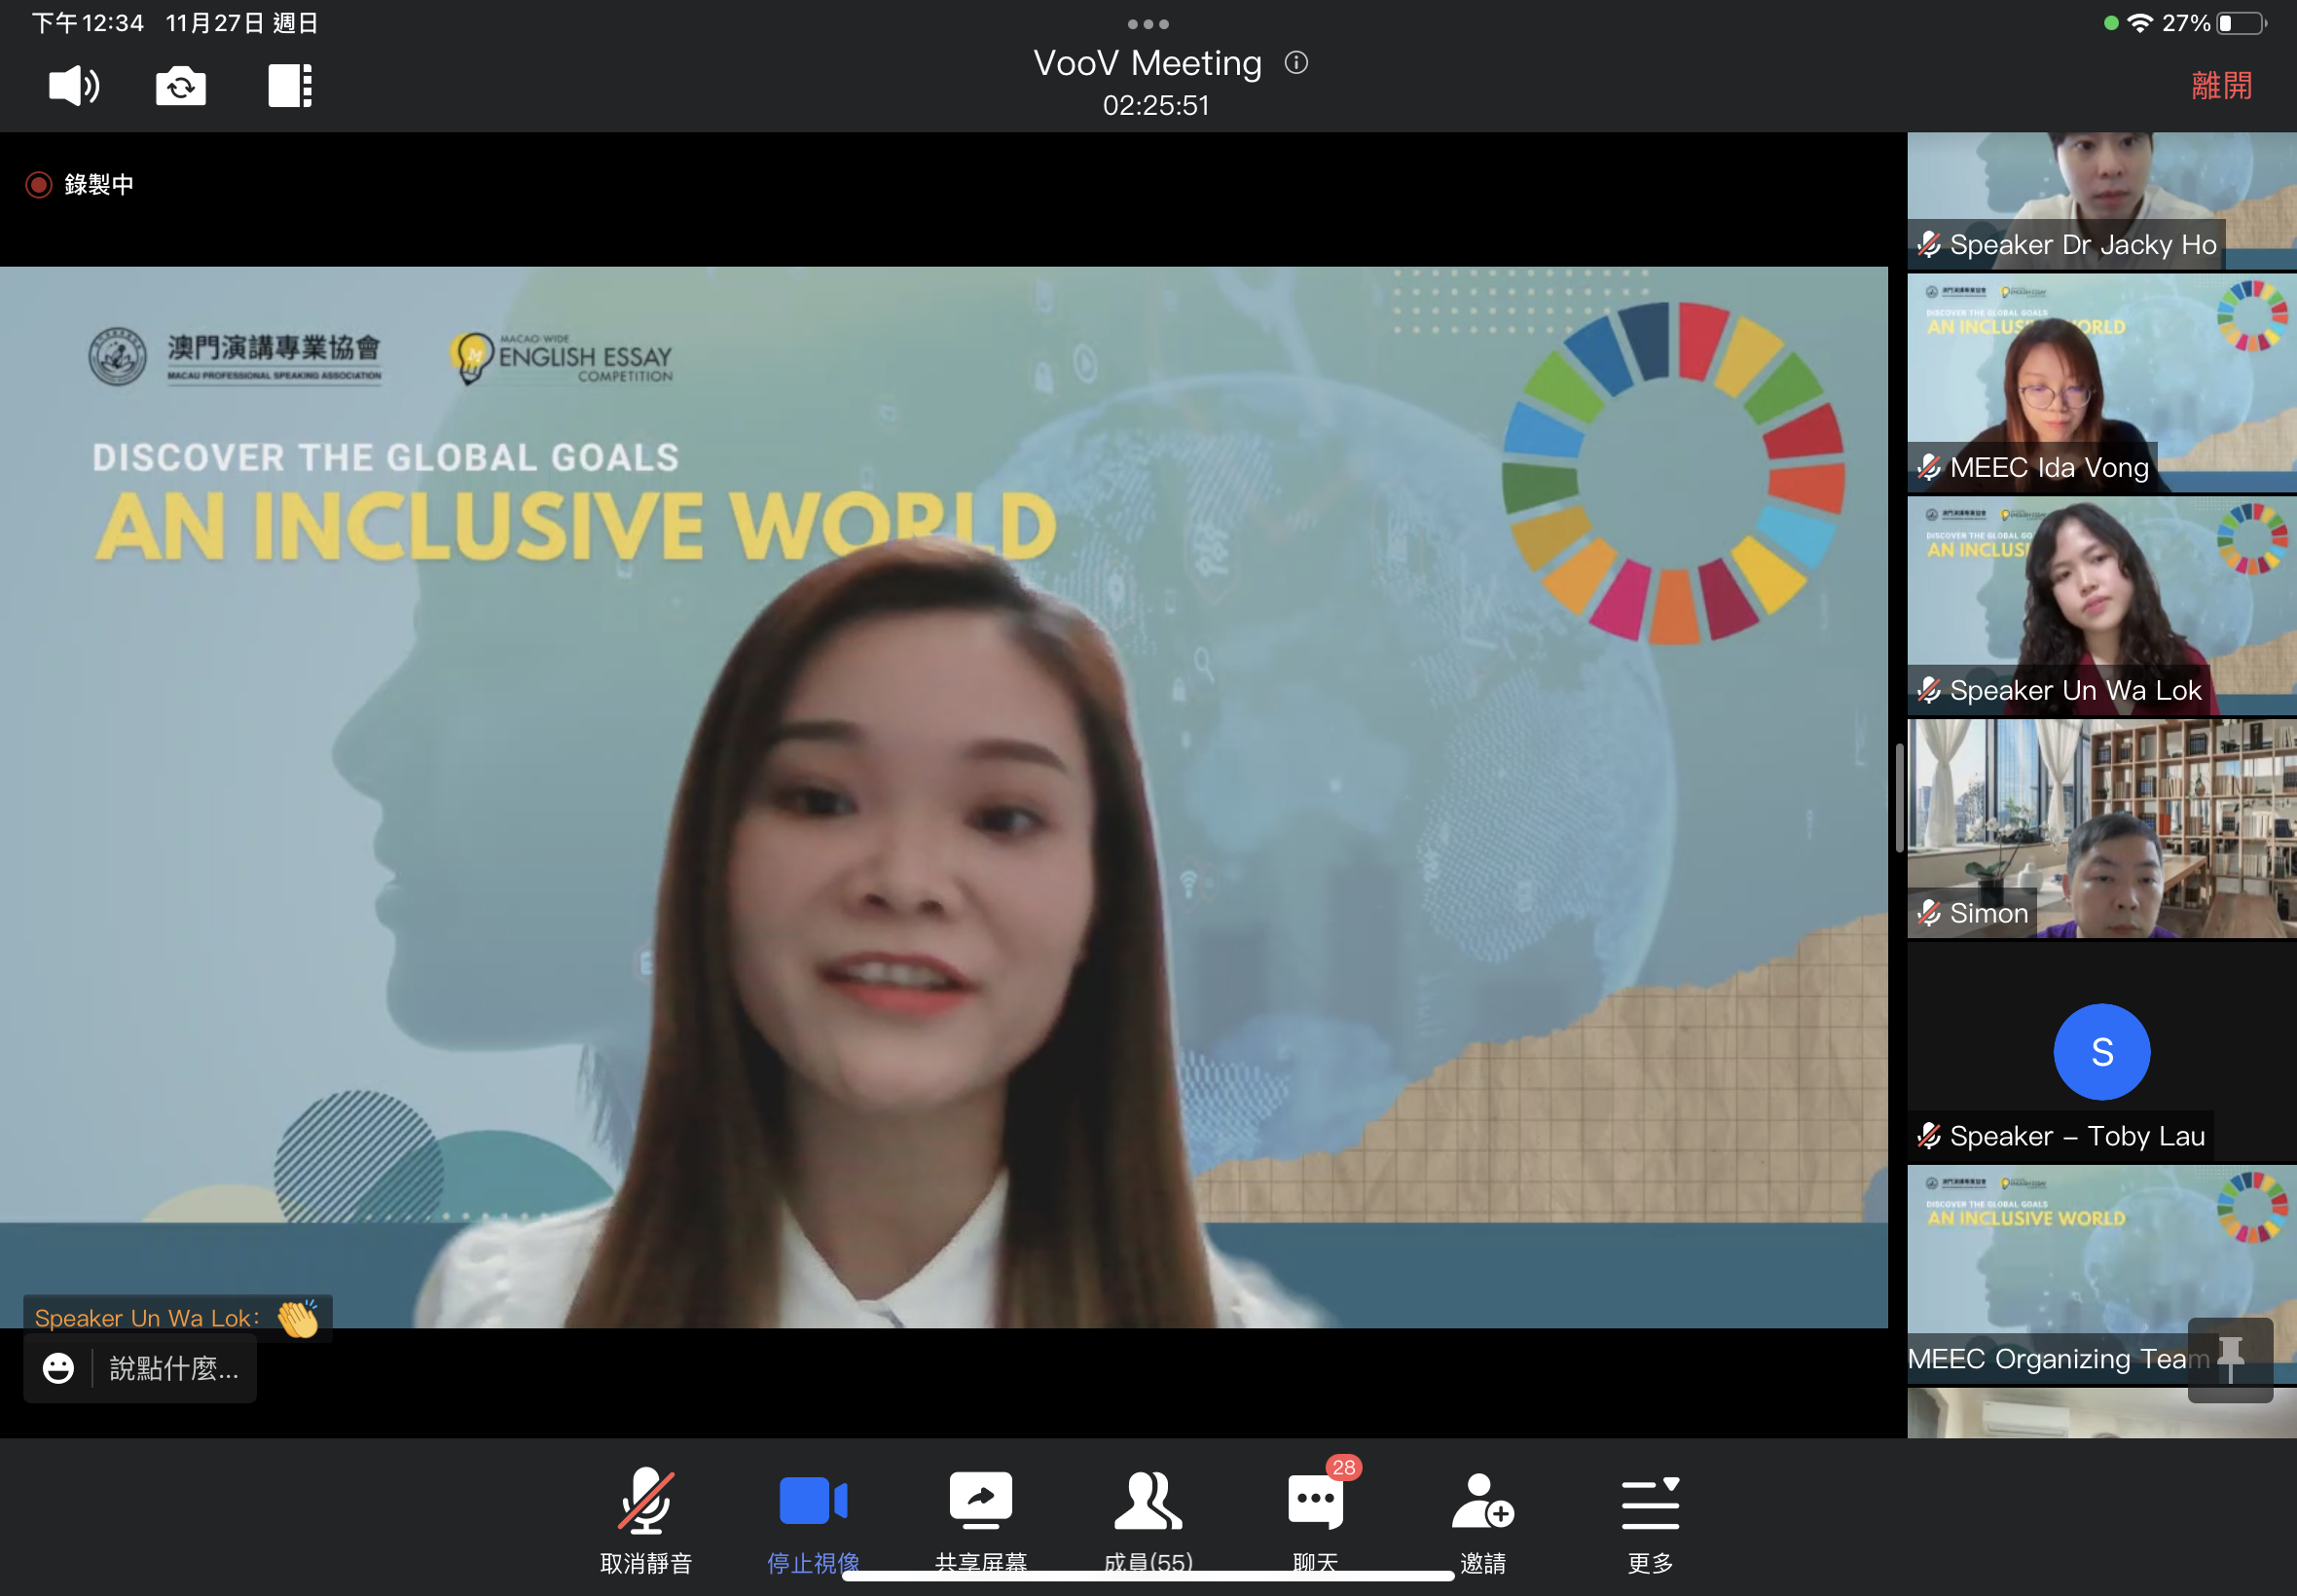Toggle the speaker audio output icon
This screenshot has width=2297, height=1596.
(74, 86)
